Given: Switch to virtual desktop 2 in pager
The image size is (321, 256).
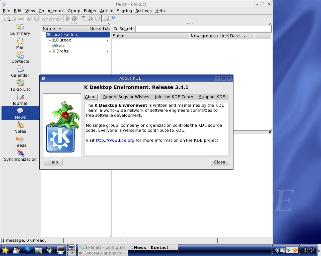Looking at the screenshot, I should point(72,253).
